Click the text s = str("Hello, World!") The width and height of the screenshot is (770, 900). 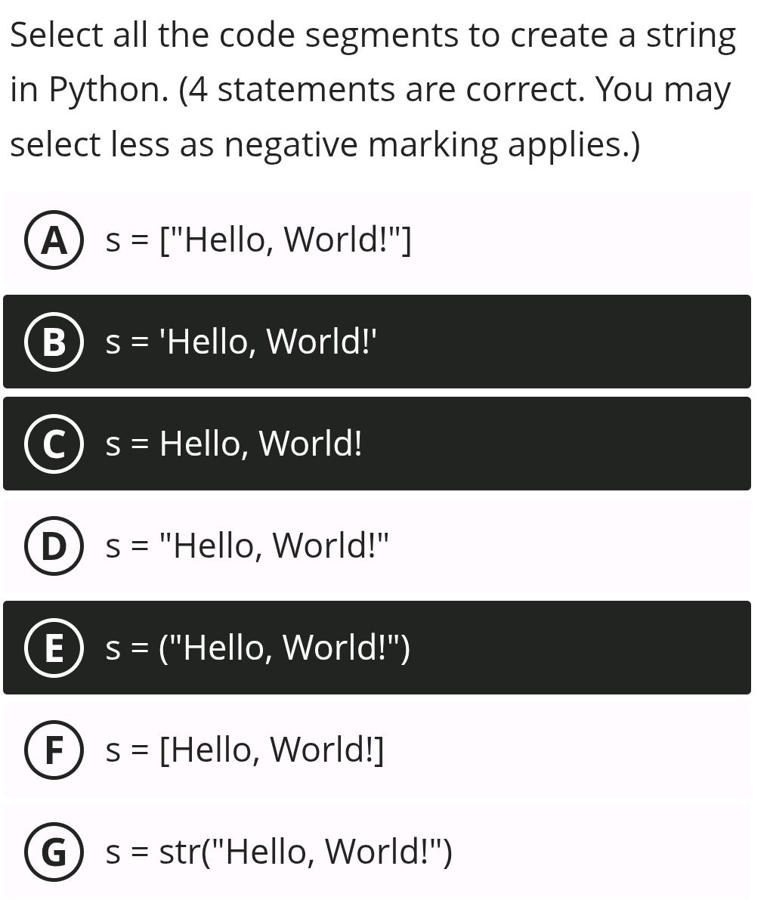click(280, 852)
